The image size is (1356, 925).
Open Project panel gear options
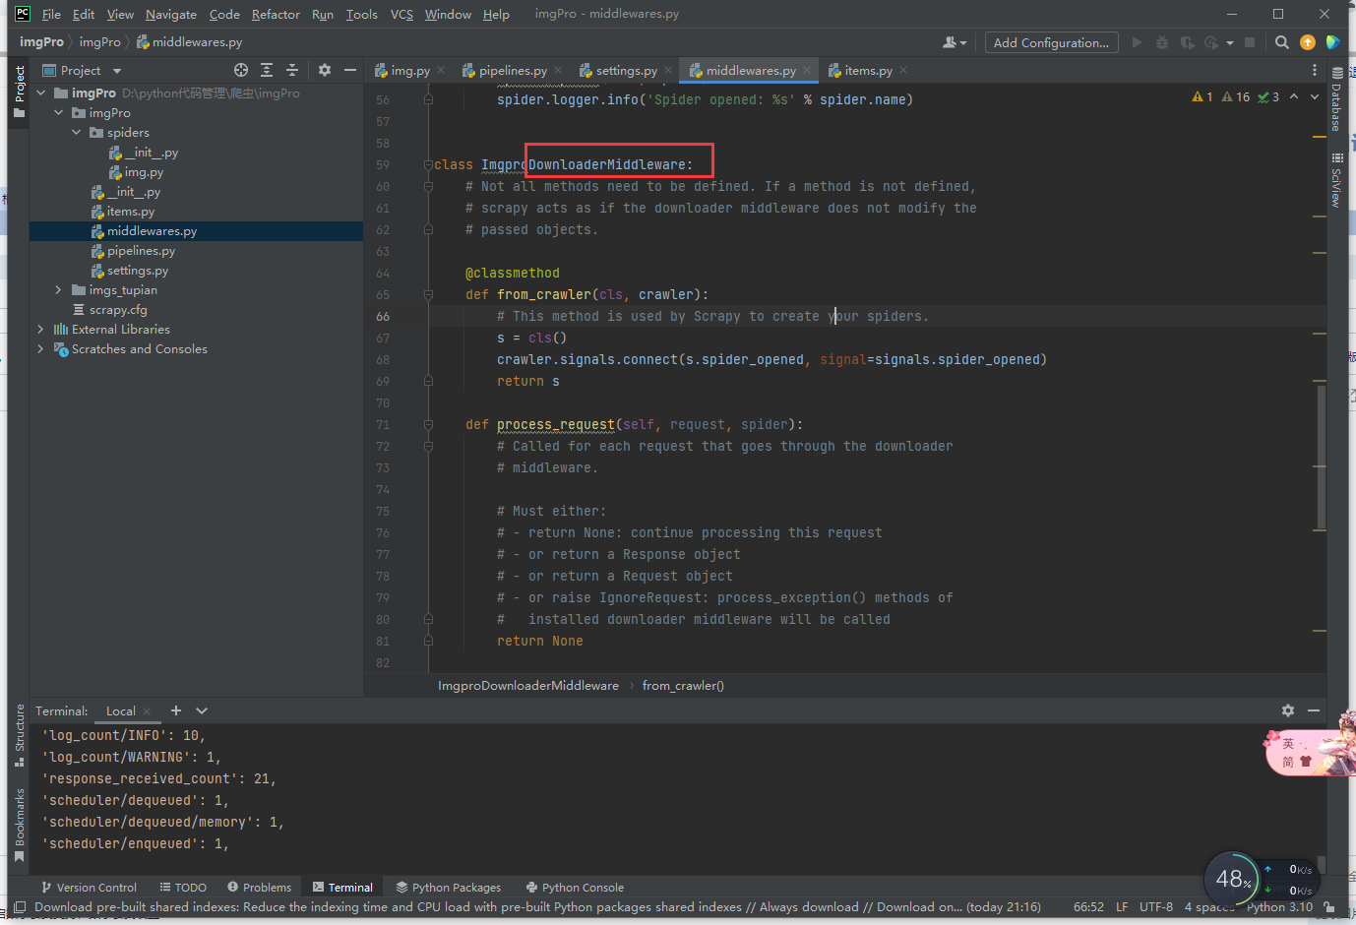(325, 70)
